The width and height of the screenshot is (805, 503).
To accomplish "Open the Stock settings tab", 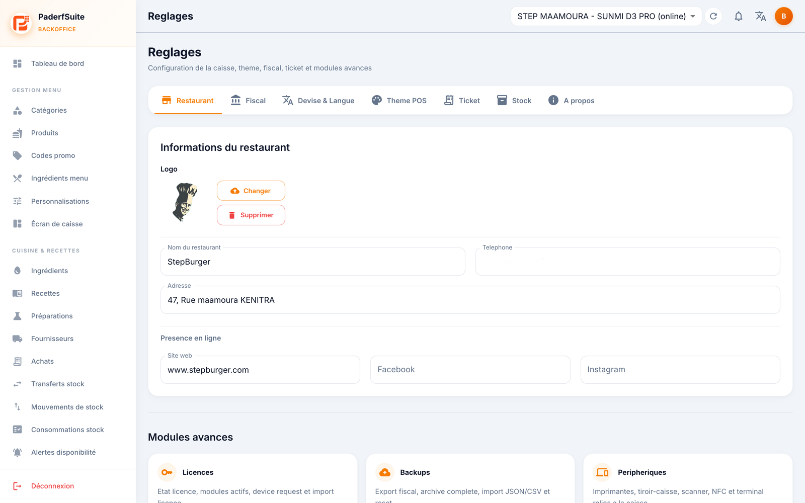I will (x=514, y=101).
